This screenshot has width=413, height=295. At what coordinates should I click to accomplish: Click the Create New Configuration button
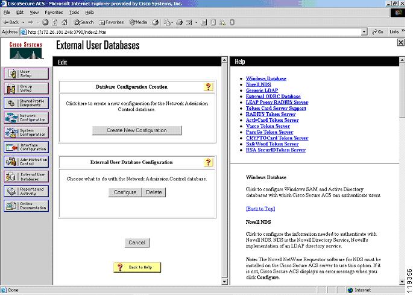coord(137,130)
